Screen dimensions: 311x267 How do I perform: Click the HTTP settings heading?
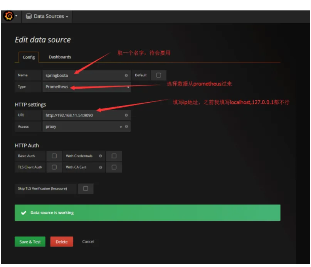30,105
